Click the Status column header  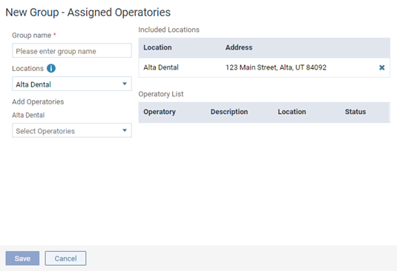tap(355, 112)
